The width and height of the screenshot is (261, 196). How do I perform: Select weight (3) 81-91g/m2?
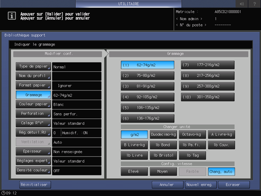click(x=147, y=86)
